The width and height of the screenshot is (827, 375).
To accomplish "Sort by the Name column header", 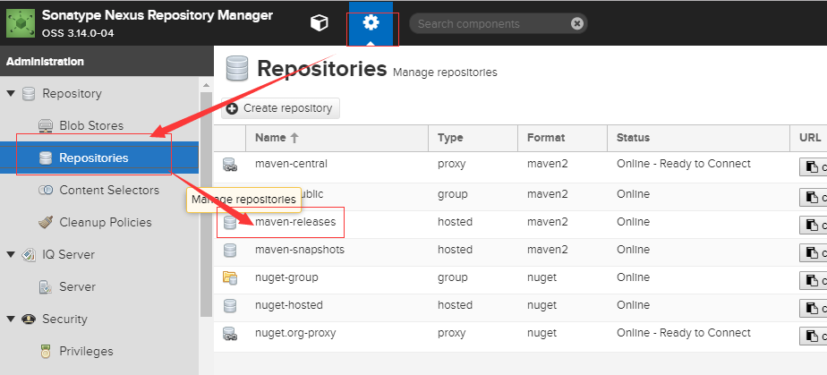I will click(x=337, y=138).
